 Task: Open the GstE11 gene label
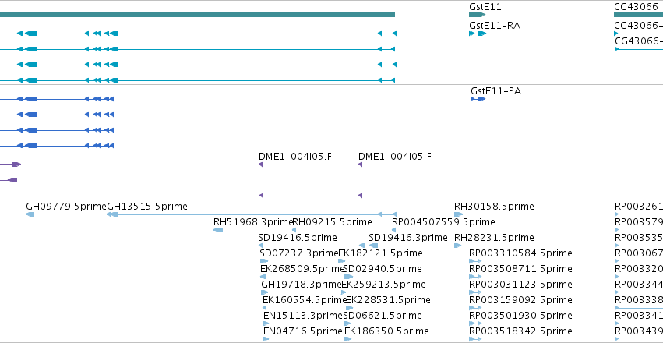(485, 7)
